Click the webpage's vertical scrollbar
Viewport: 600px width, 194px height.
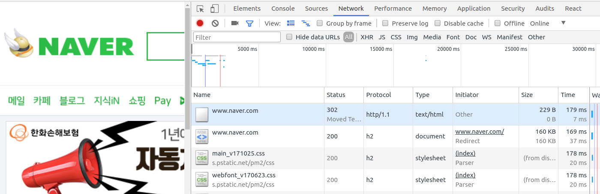[187, 68]
